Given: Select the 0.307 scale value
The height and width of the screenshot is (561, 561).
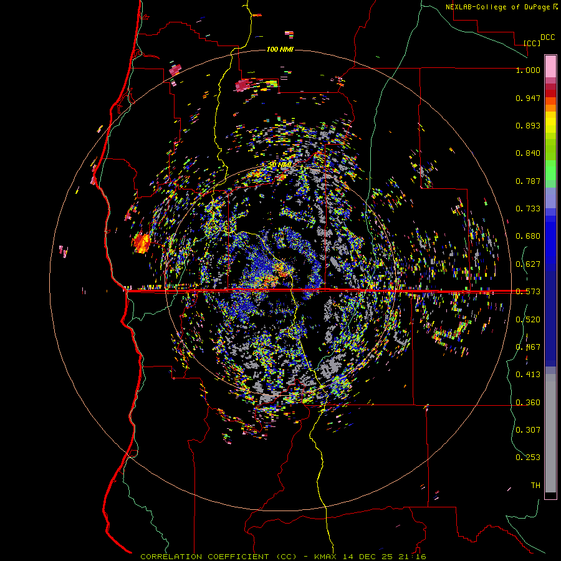Looking at the screenshot, I should pos(528,430).
